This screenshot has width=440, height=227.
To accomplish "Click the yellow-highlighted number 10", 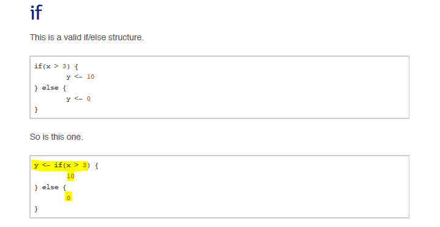I will [x=70, y=176].
